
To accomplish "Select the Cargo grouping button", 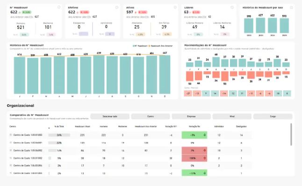I will tap(273, 116).
